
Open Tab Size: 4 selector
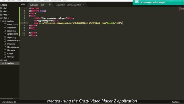click(176, 102)
